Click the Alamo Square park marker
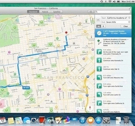This screenshot has height=126, width=135. [39, 76]
